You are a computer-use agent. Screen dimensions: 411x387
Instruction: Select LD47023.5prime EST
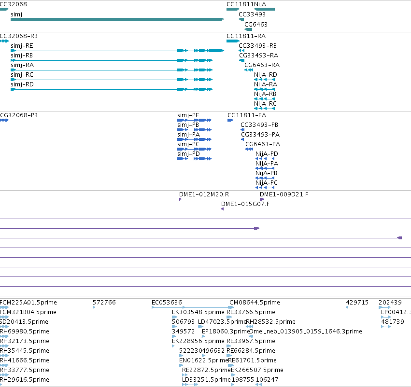click(201, 327)
